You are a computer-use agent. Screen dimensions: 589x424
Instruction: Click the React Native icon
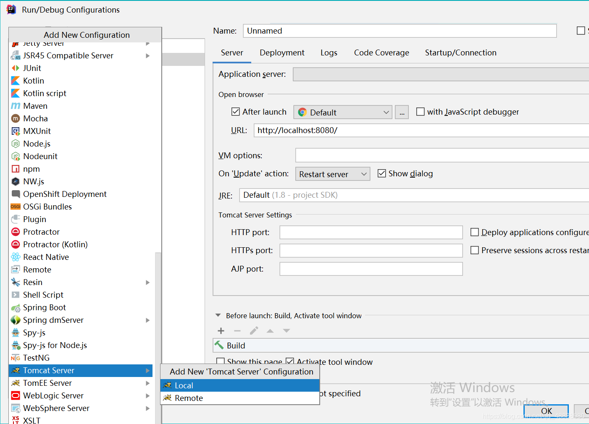coord(16,257)
